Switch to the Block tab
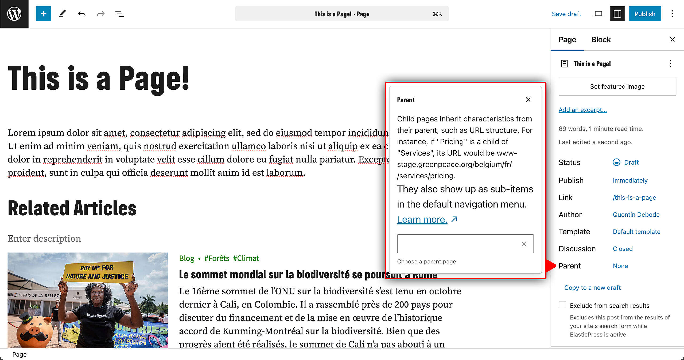Viewport: 684px width, 360px height. pyautogui.click(x=601, y=39)
